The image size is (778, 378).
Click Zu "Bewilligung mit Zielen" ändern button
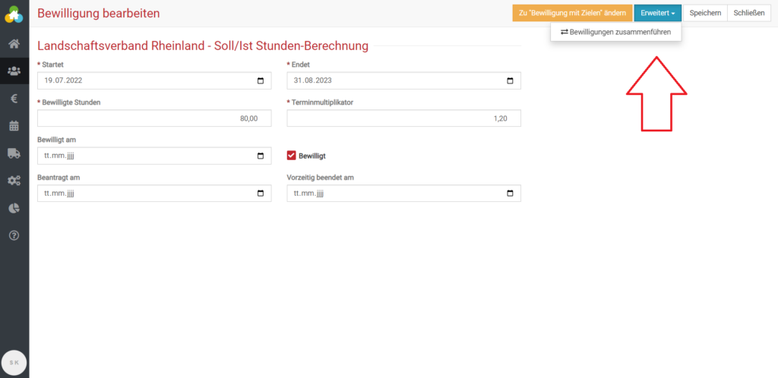572,13
